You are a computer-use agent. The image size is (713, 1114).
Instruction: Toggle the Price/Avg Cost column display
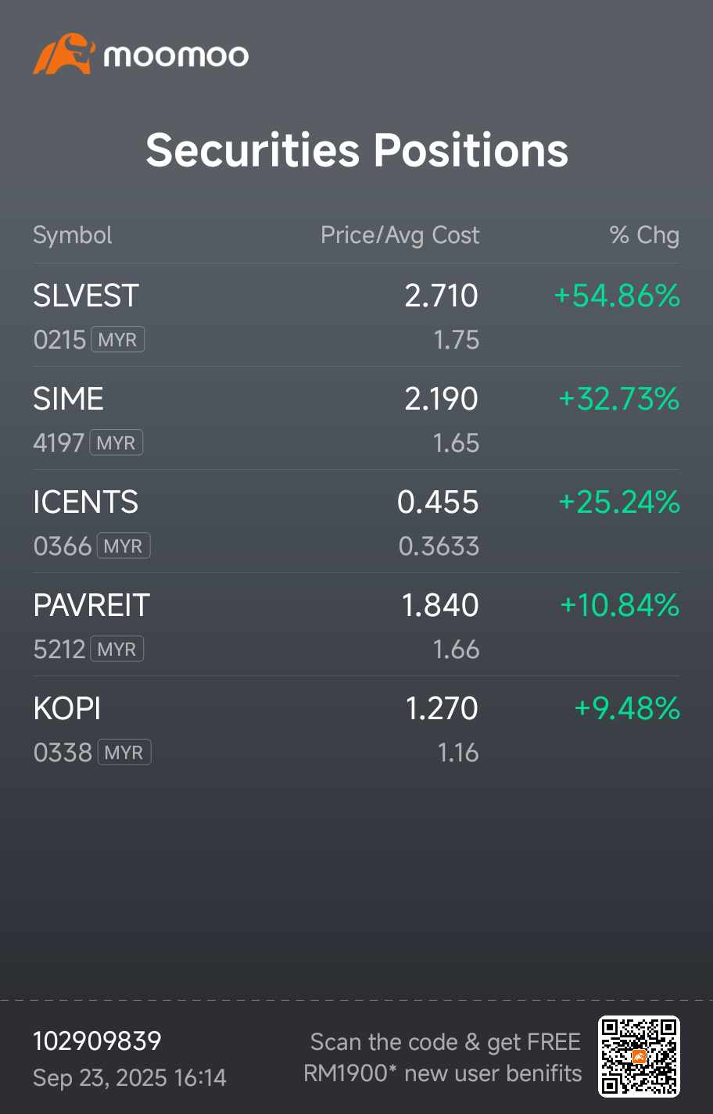(x=399, y=235)
